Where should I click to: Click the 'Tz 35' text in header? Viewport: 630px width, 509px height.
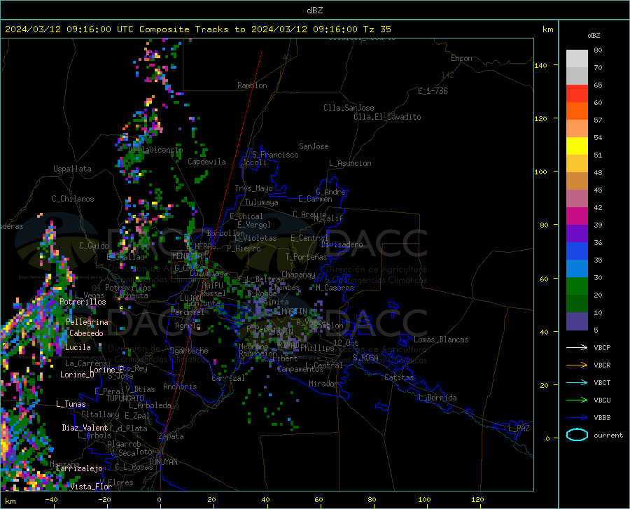[377, 29]
